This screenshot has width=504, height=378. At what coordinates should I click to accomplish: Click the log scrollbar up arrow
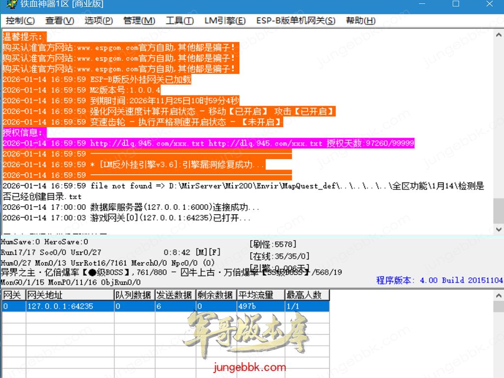tap(498, 35)
